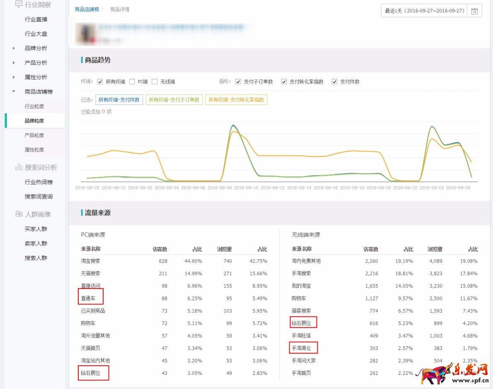Select 产品粒度 submenu item

[34, 135]
